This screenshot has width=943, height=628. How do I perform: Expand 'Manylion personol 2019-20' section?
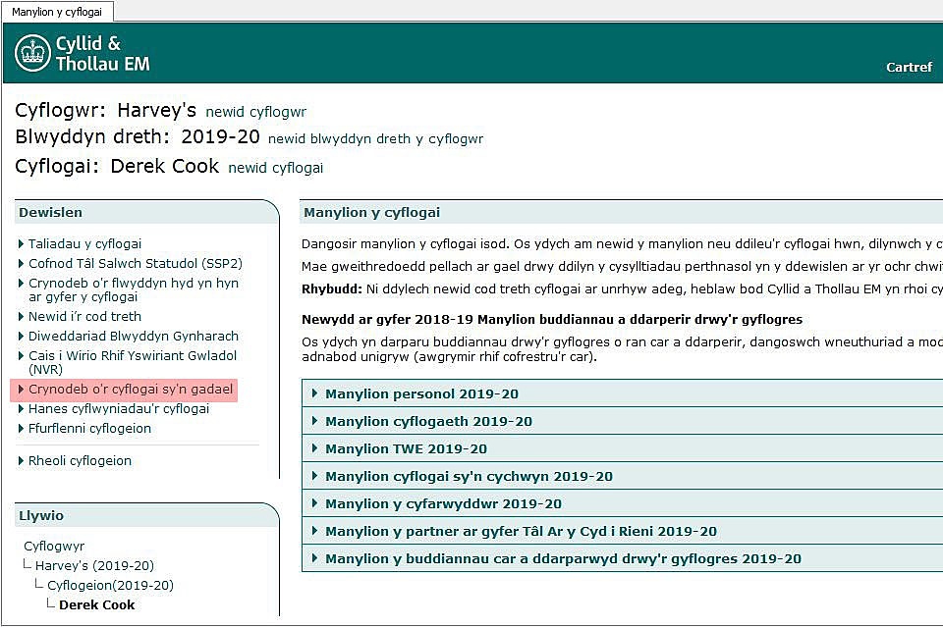point(421,394)
